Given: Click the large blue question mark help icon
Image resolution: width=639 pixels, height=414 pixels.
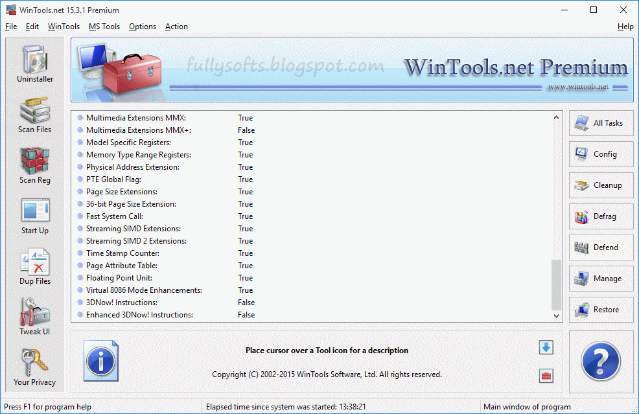Looking at the screenshot, I should (x=601, y=361).
